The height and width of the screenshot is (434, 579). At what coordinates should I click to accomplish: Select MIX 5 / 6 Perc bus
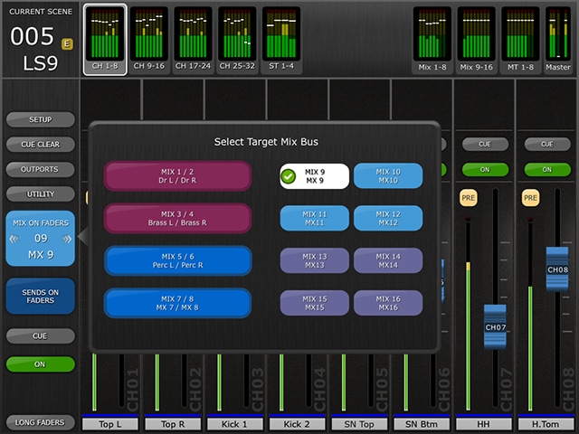point(177,260)
